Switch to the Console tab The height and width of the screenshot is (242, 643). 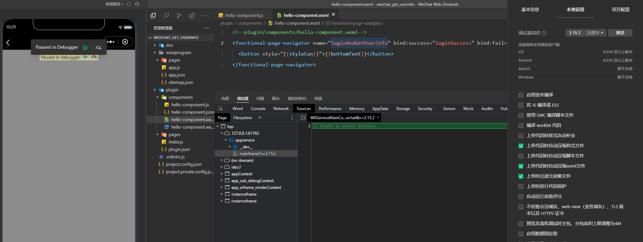258,109
